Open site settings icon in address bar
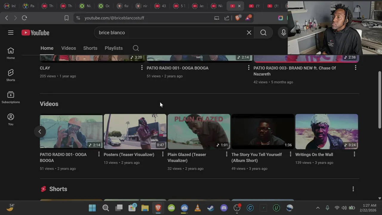 pos(78,18)
